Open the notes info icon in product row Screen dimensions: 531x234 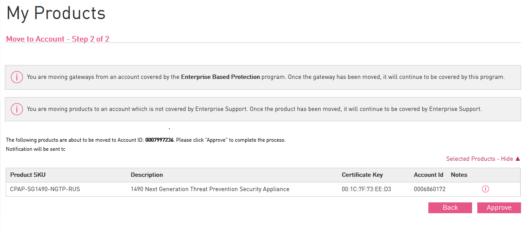486,189
